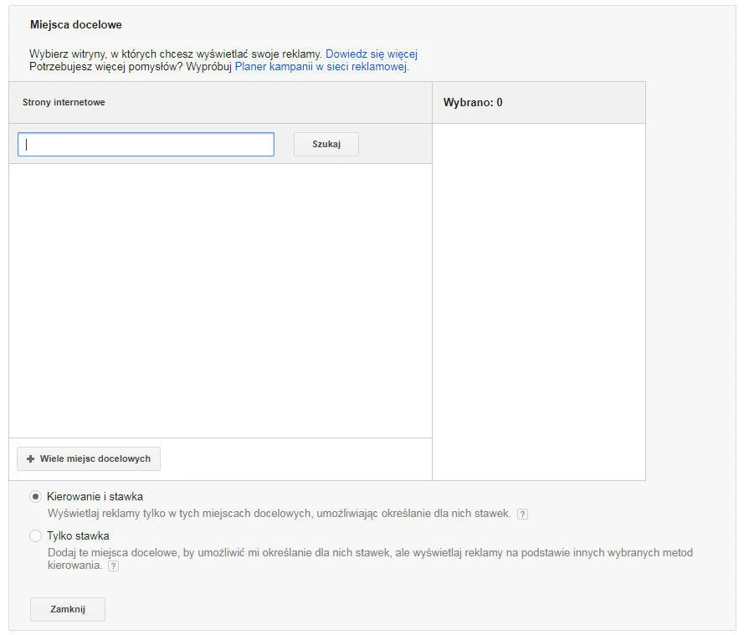Click description starting with Wyświetlaj reklamy tylko
This screenshot has width=744, height=635.
(279, 514)
